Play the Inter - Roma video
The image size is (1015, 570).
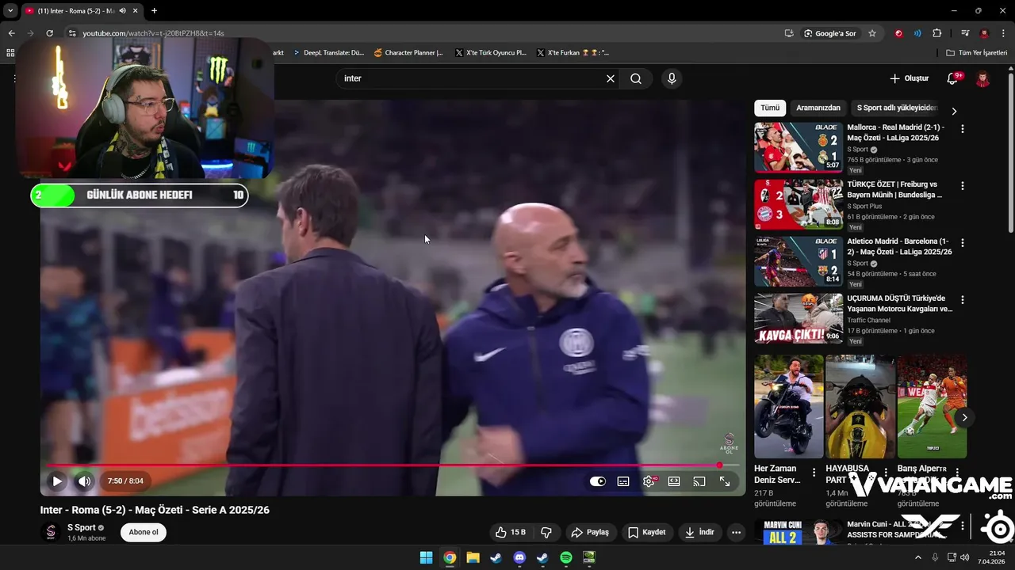pos(57,481)
